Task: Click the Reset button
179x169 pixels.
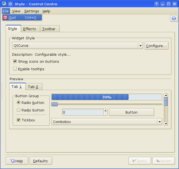Action: 164,161
